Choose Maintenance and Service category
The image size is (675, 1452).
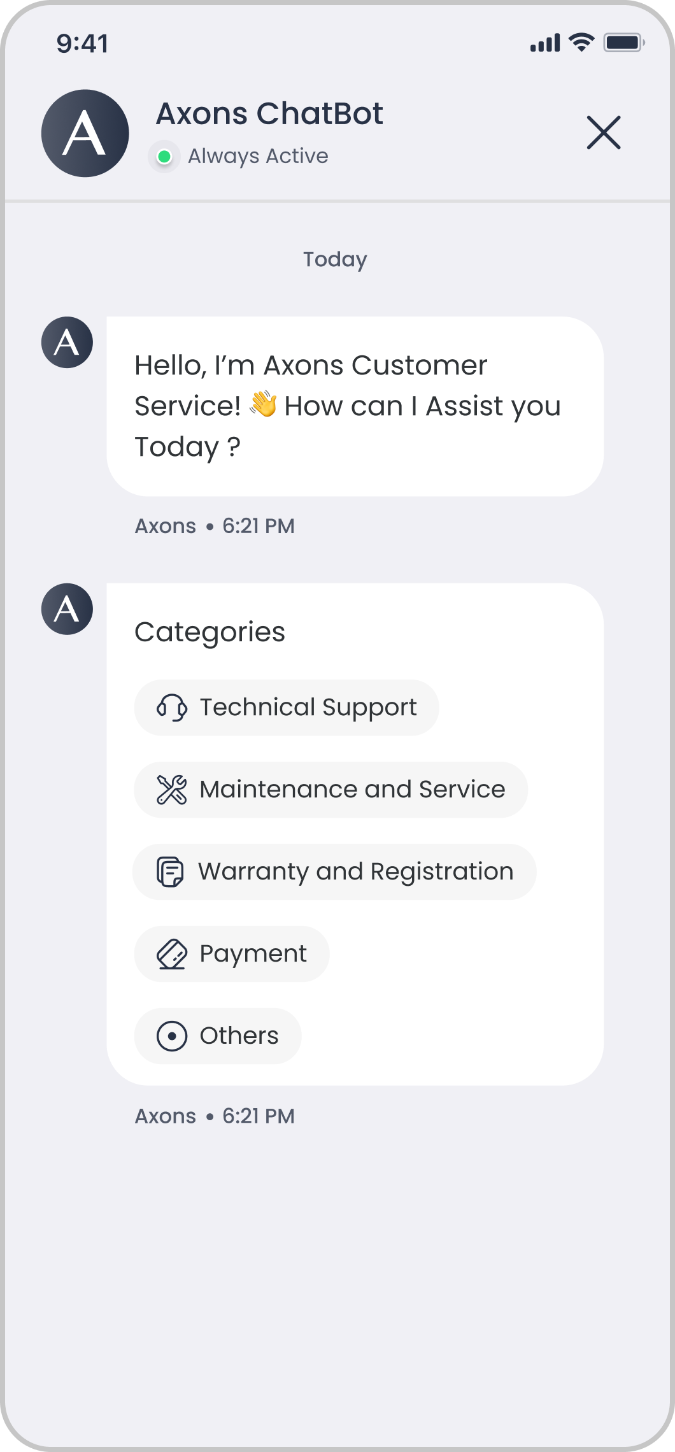tap(352, 790)
